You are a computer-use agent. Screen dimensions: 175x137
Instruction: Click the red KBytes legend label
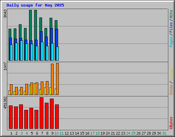[171, 123]
